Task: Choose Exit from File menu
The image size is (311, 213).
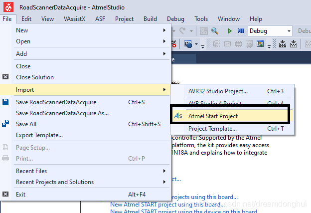Action: (x=85, y=194)
